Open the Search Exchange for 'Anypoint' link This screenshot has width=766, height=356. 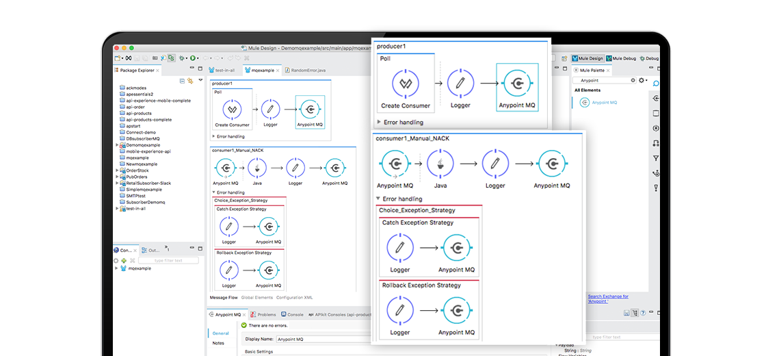[x=608, y=298]
